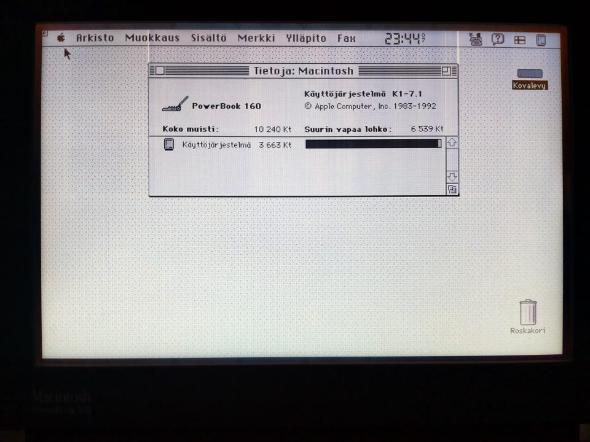Click the Apple Computer copyright text
590x442 pixels.
pyautogui.click(x=370, y=106)
